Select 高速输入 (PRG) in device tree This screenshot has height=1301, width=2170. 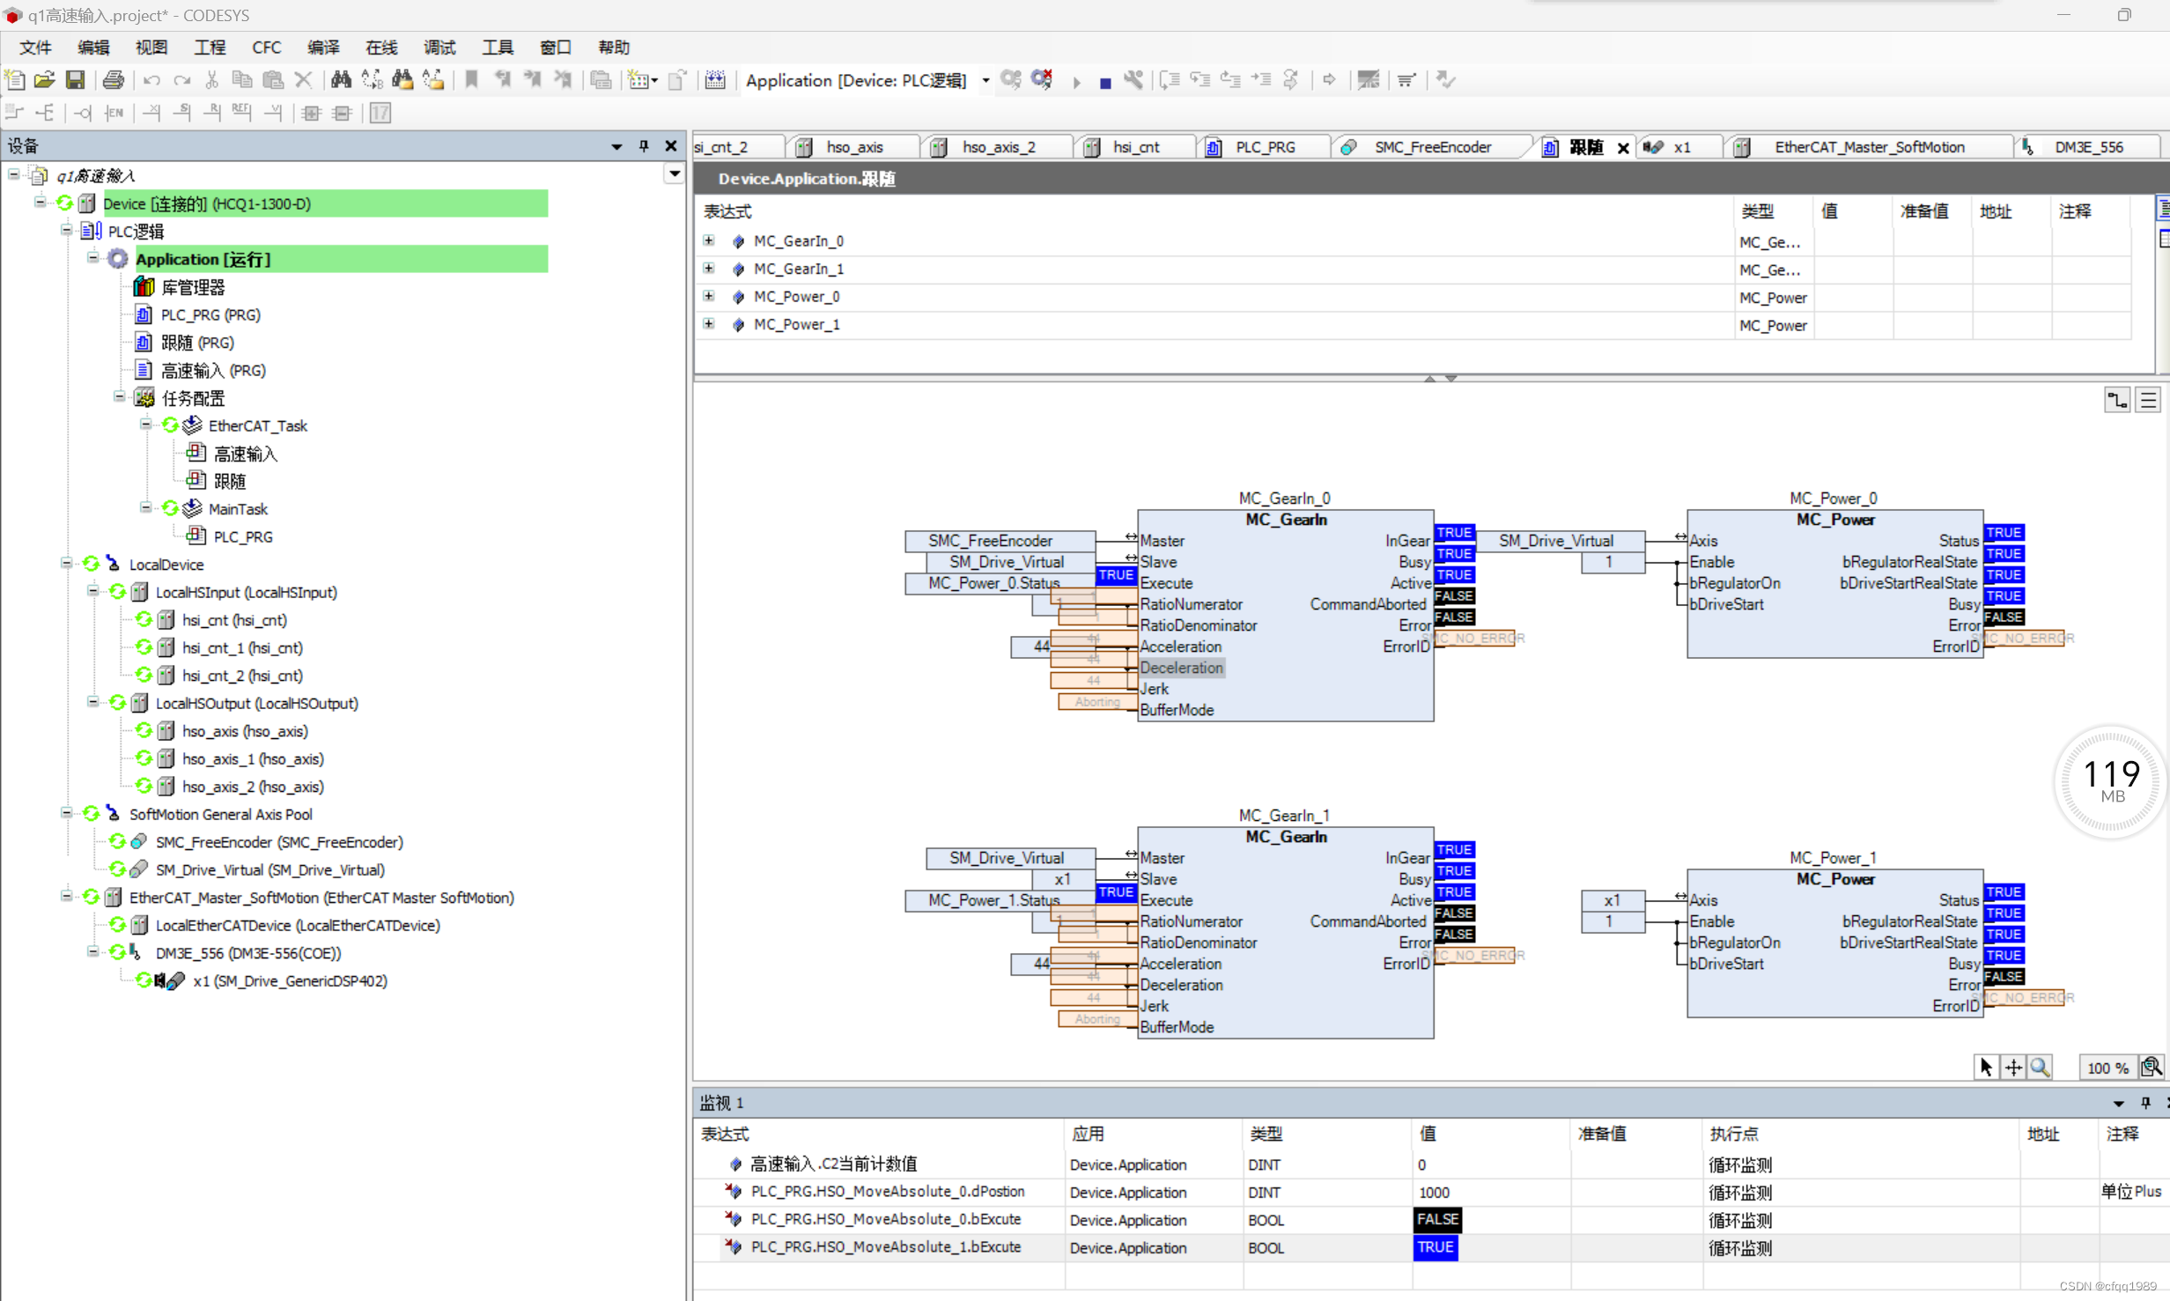click(212, 371)
